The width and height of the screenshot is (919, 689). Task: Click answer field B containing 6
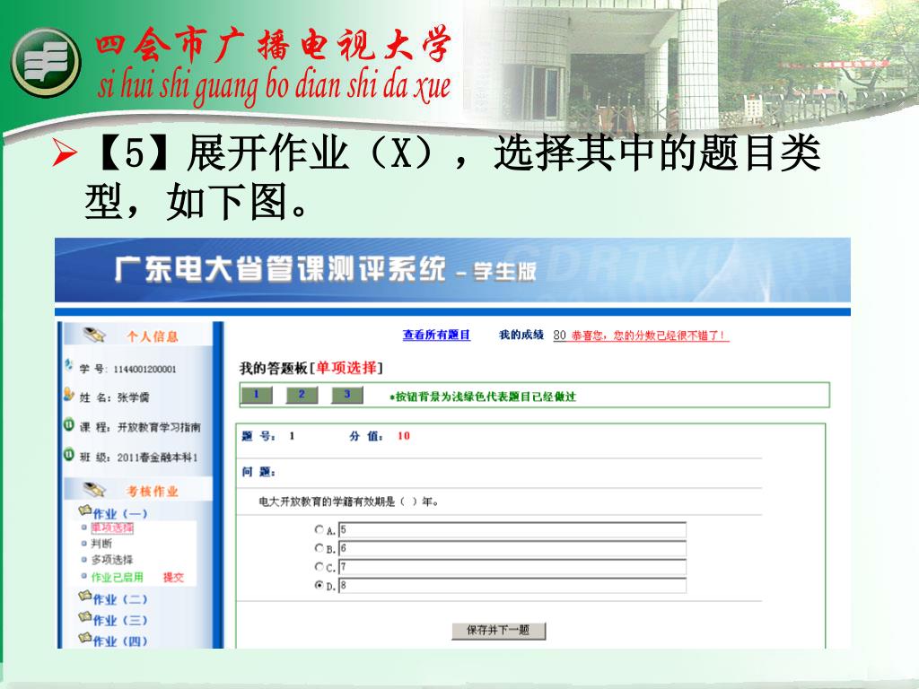pyautogui.click(x=512, y=548)
